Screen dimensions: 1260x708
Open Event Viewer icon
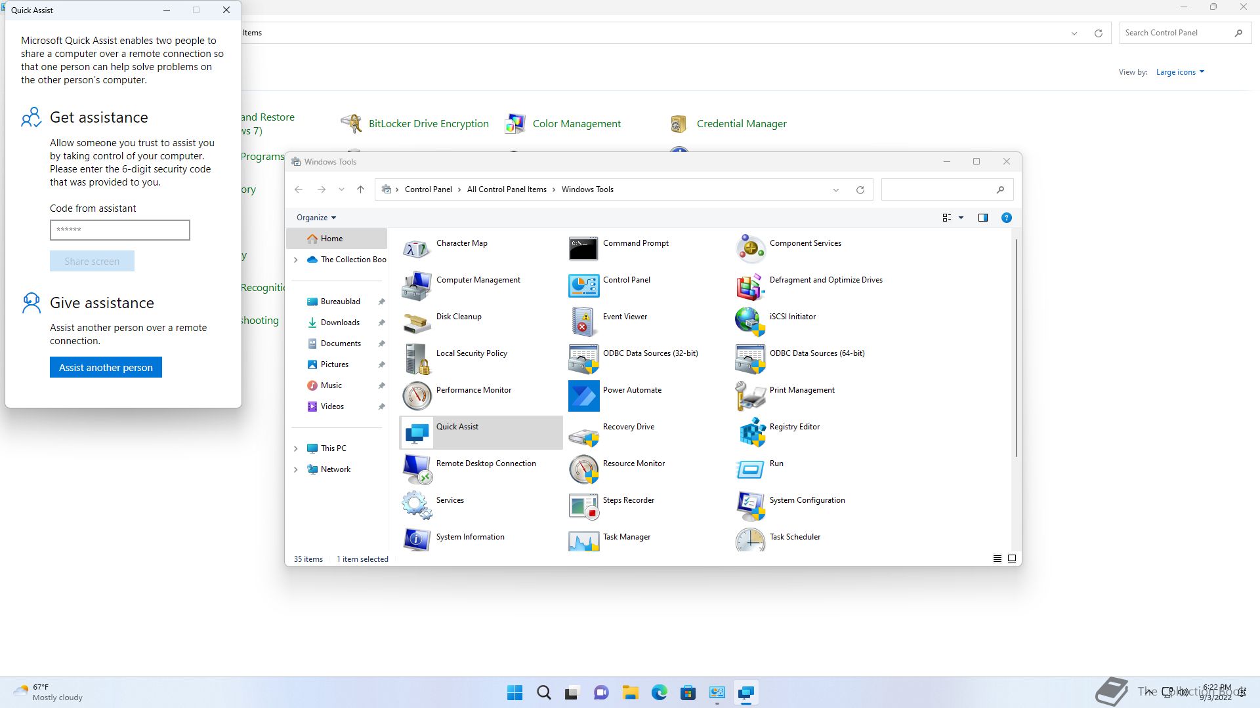583,323
